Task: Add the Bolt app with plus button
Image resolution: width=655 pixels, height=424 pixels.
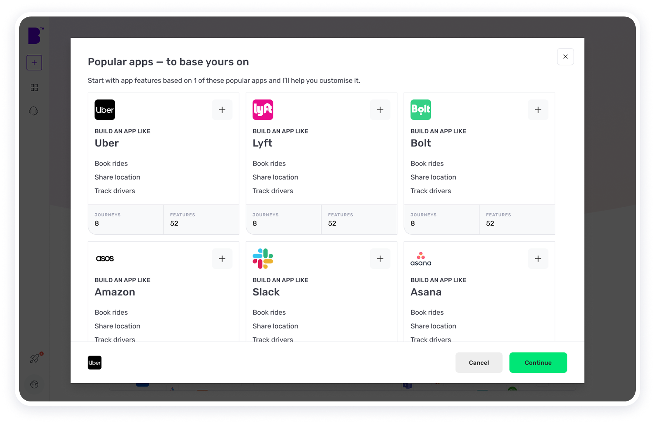Action: (538, 110)
